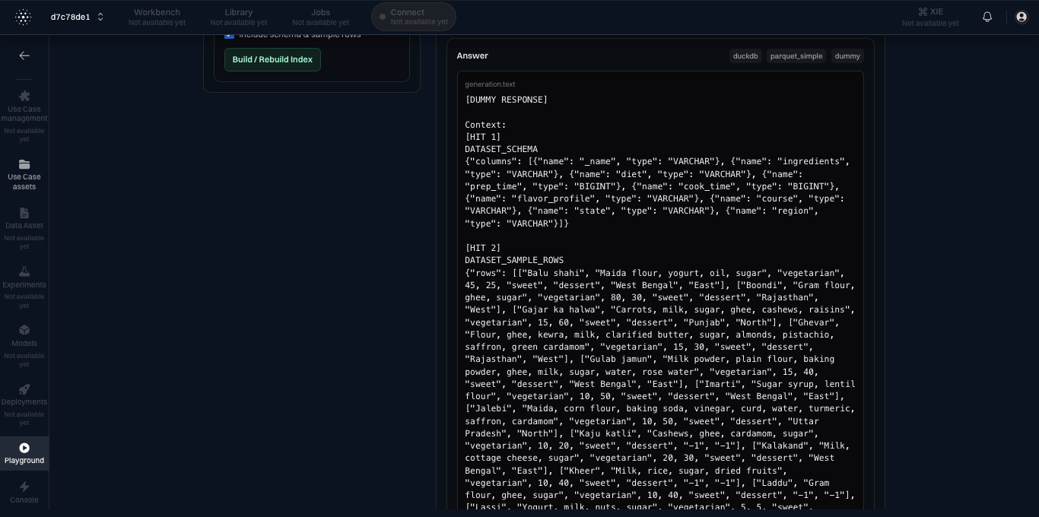Open the XIE command shortcut
This screenshot has width=1039, height=517.
(x=930, y=17)
